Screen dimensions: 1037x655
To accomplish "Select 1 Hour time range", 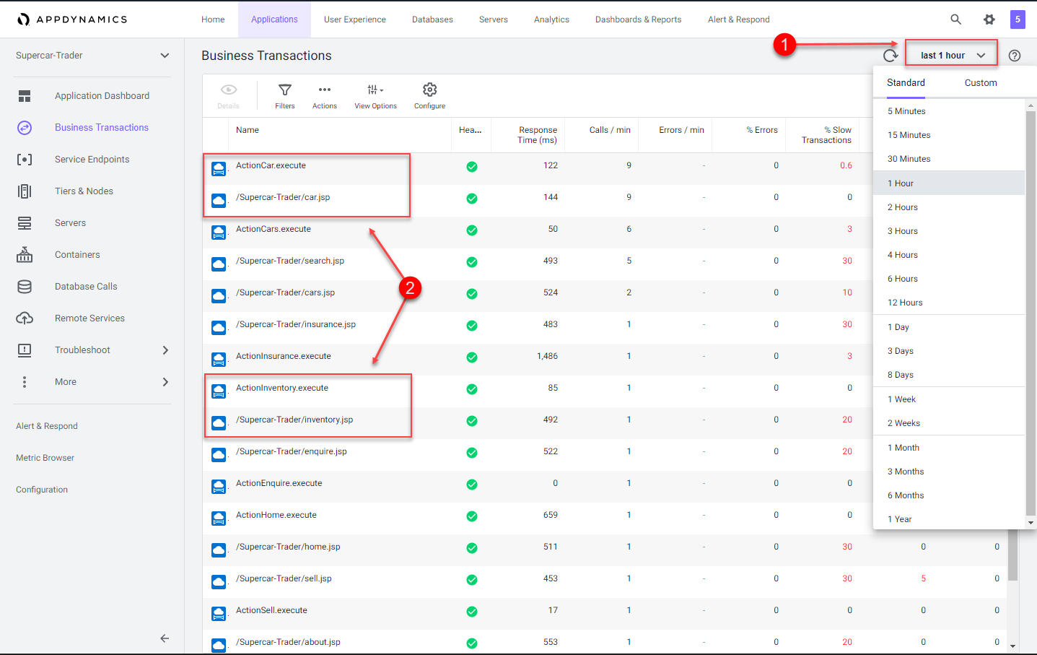I will [949, 183].
